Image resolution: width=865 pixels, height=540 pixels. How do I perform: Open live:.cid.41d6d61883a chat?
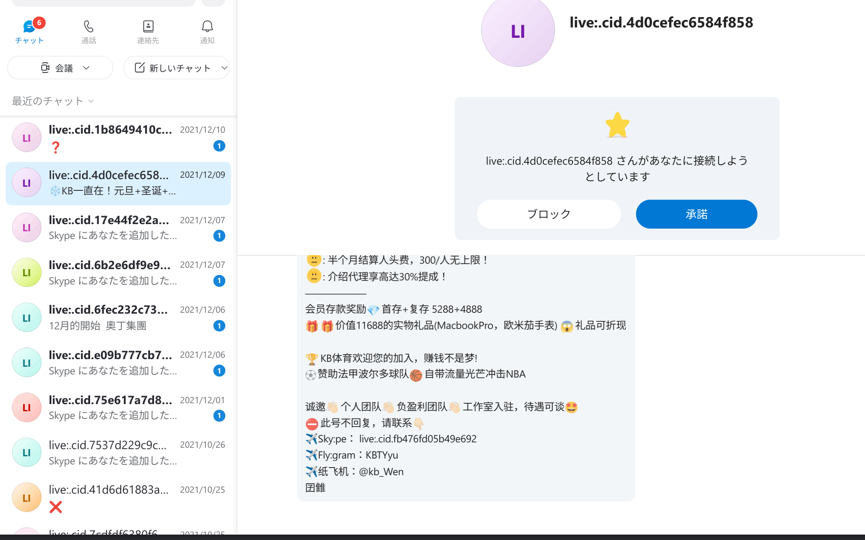(x=118, y=498)
